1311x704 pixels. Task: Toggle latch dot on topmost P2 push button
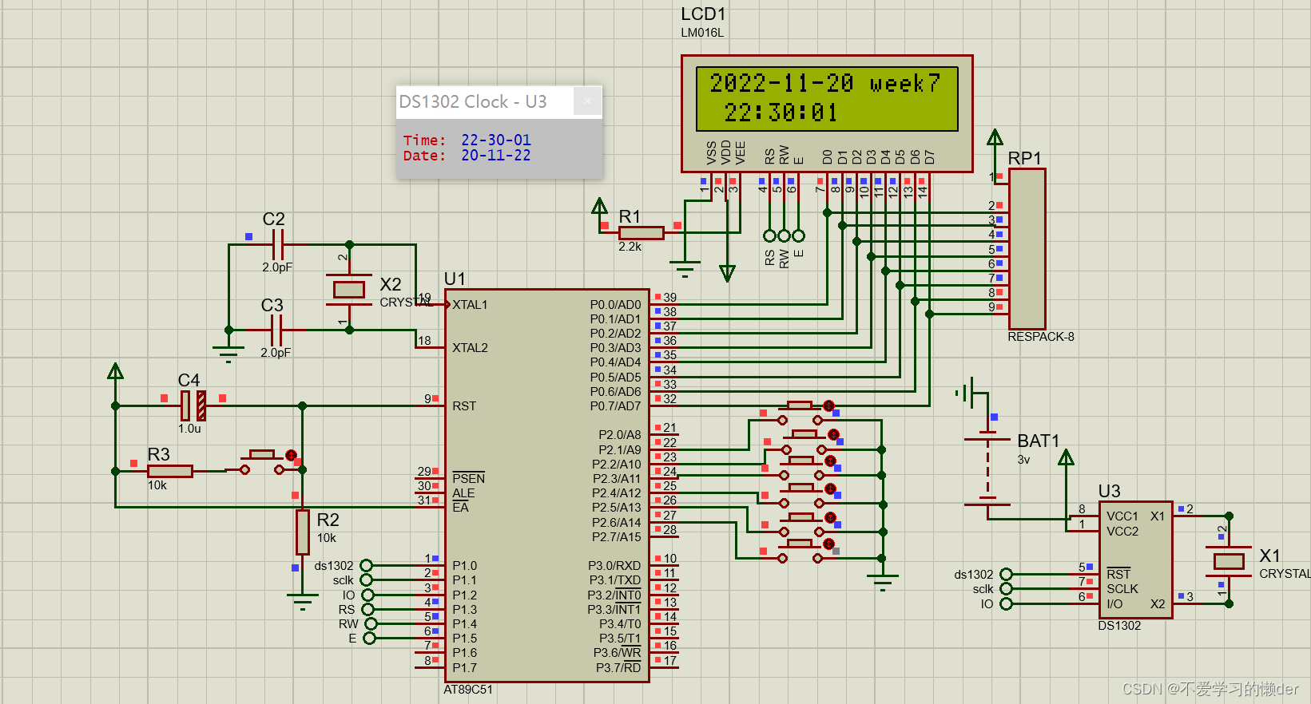(x=829, y=406)
